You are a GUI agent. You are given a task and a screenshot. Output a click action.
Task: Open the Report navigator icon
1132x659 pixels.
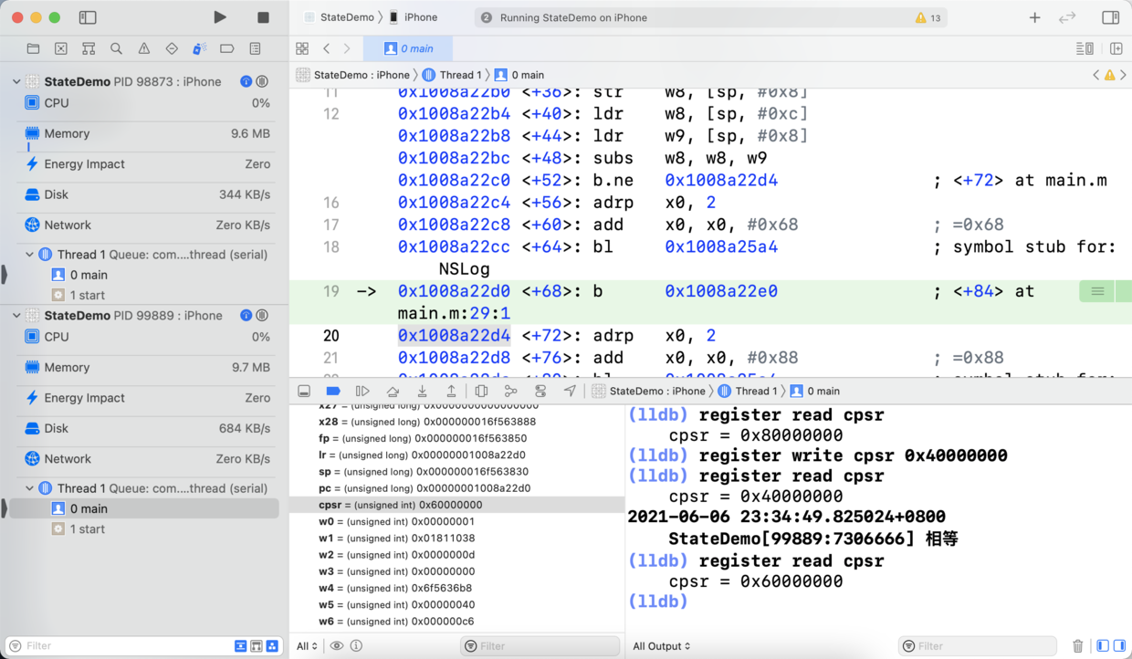[x=255, y=48]
